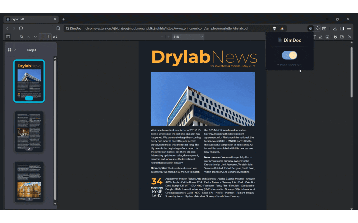Print the PDF document
The width and height of the screenshot is (358, 223).
(335, 37)
